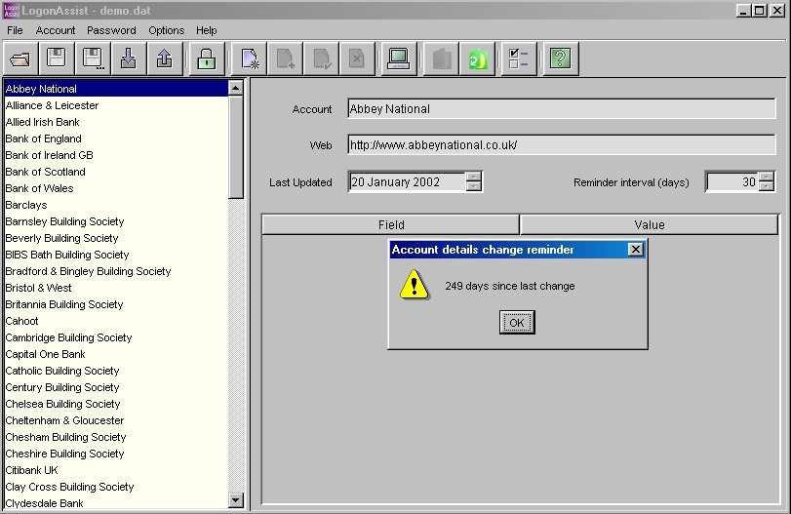Click the padlock toolbar icon

click(x=207, y=59)
